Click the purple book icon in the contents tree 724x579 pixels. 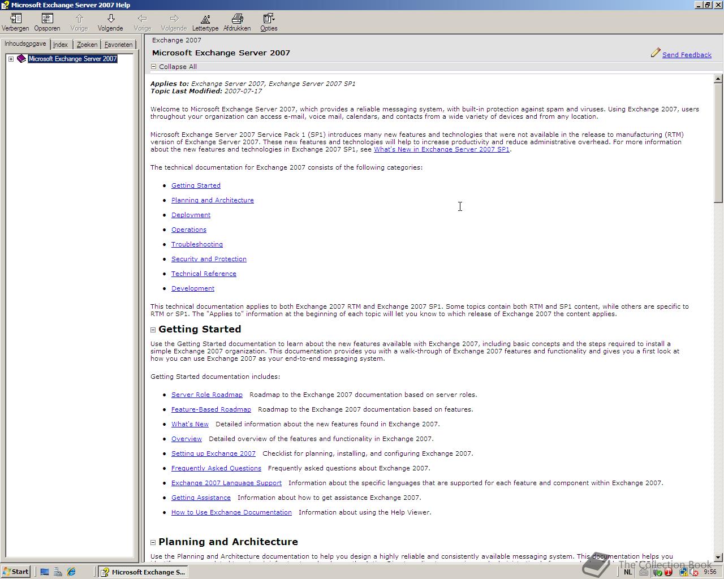point(21,59)
